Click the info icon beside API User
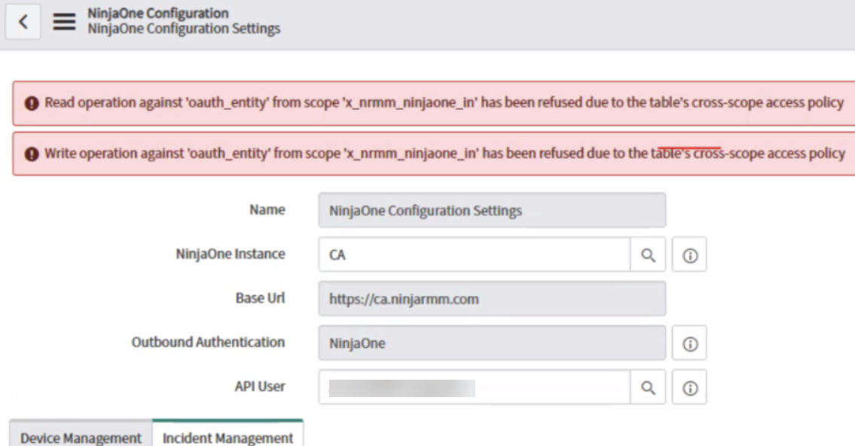 689,386
